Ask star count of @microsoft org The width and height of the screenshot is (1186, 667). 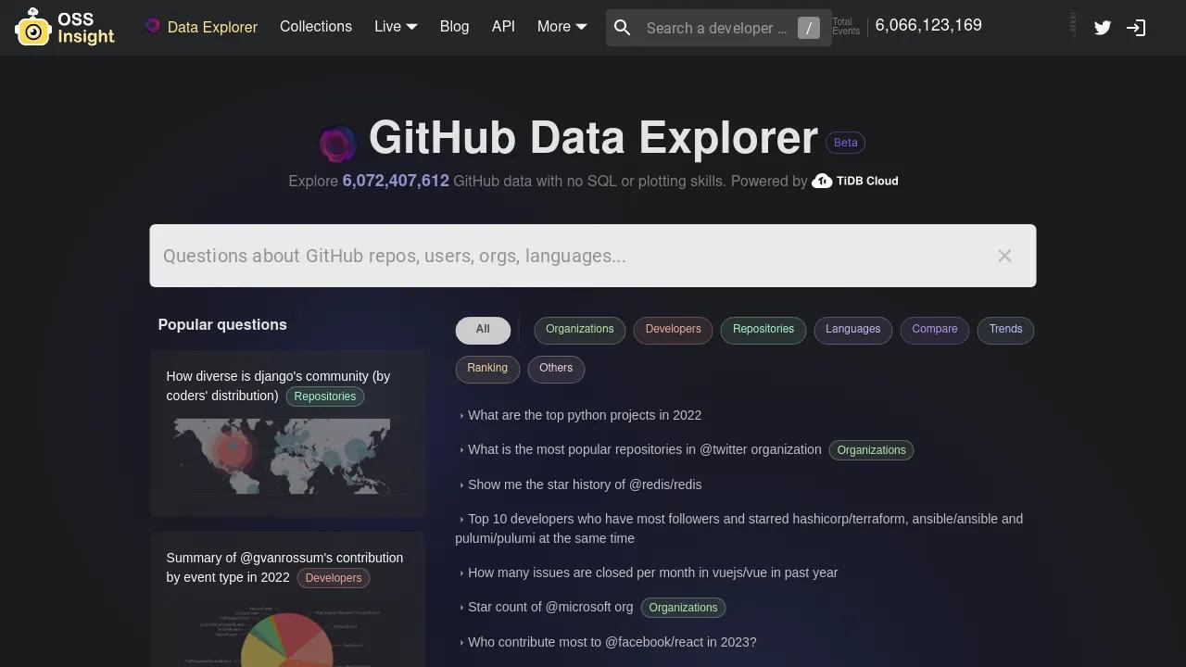pos(550,607)
